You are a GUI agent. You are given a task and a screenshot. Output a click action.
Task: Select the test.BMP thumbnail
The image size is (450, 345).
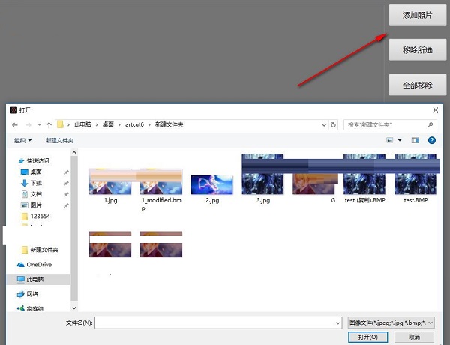click(x=415, y=174)
